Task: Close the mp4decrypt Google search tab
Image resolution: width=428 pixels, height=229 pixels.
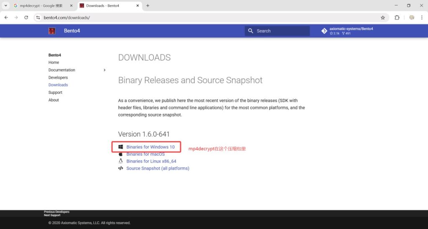Action: click(x=71, y=5)
